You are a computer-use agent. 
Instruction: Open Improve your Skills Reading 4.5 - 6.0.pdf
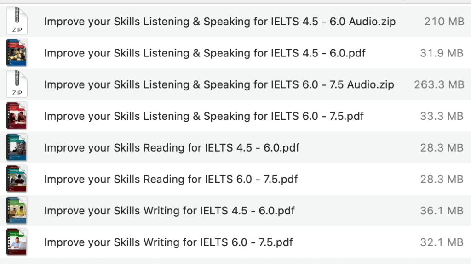coord(172,148)
